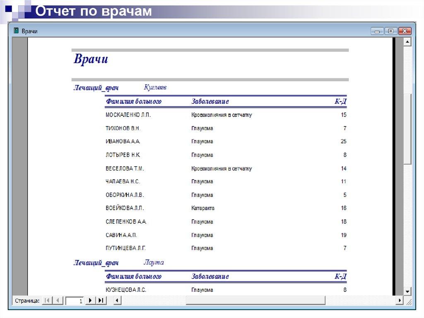Click the КУЗНЕЦОВА Л.С. patient name
This screenshot has height=318, width=424.
126,290
